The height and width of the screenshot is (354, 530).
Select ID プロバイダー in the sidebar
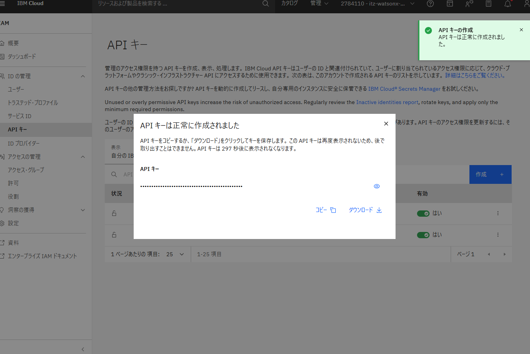pos(23,144)
